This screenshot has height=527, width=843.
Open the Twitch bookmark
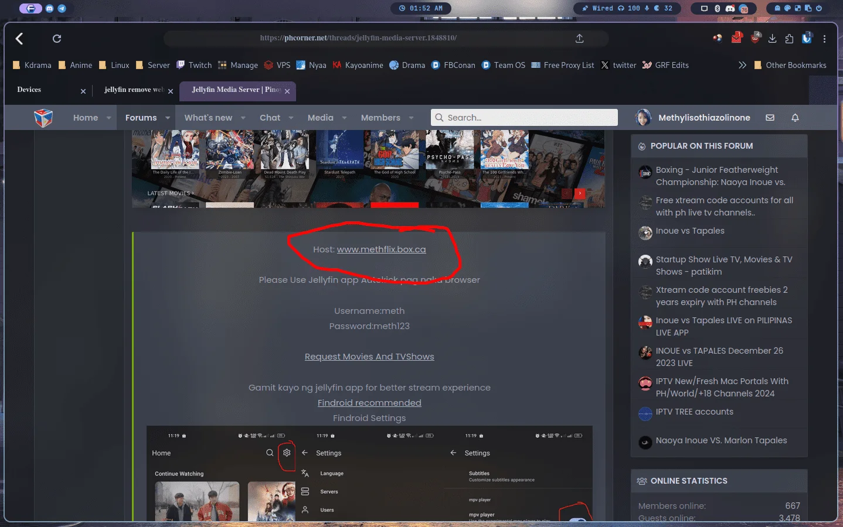(x=194, y=65)
